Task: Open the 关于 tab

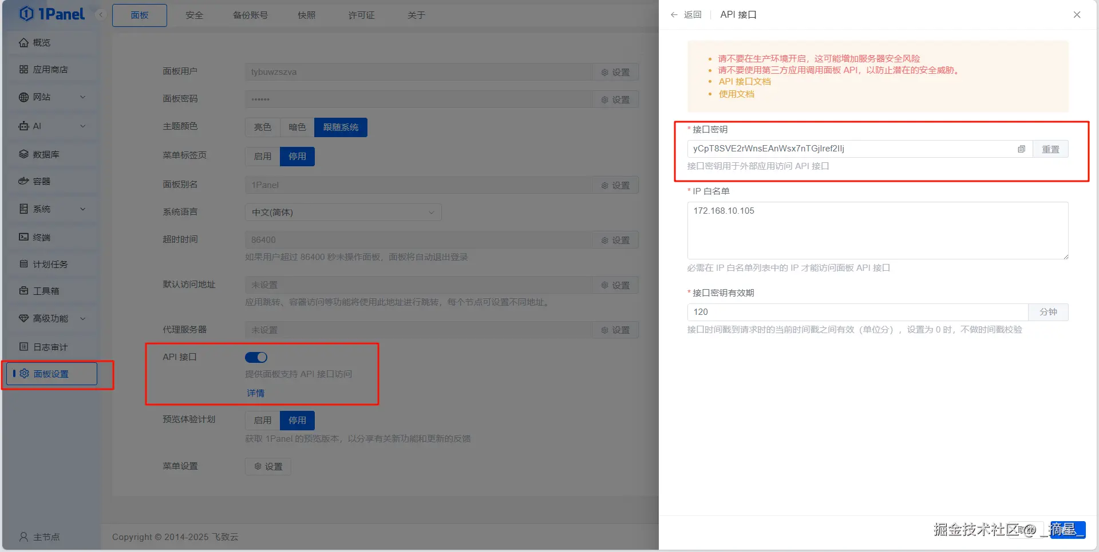Action: tap(416, 15)
